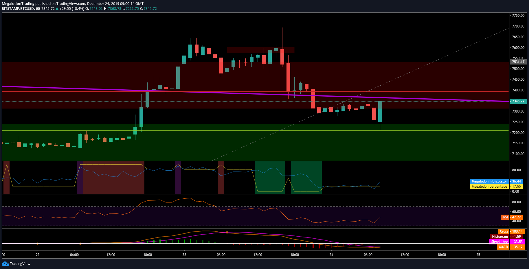
Task: Click the +29.55 (+0.4%) change text
Action: click(72, 9)
